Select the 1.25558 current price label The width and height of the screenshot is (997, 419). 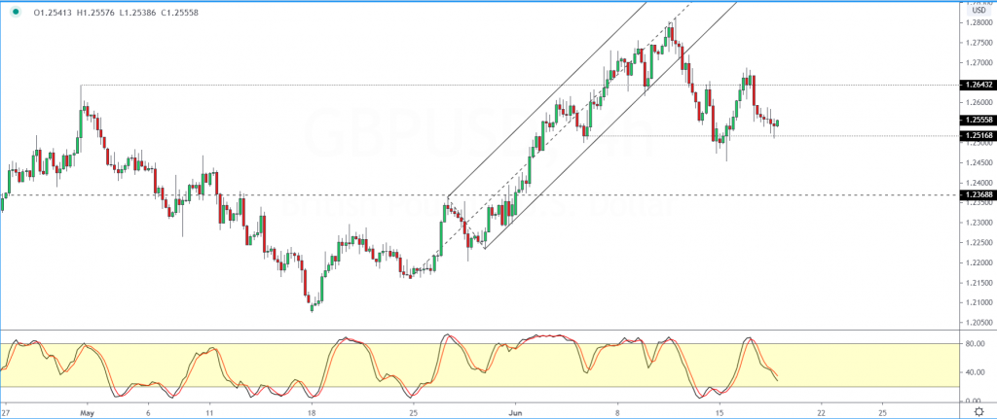(979, 120)
